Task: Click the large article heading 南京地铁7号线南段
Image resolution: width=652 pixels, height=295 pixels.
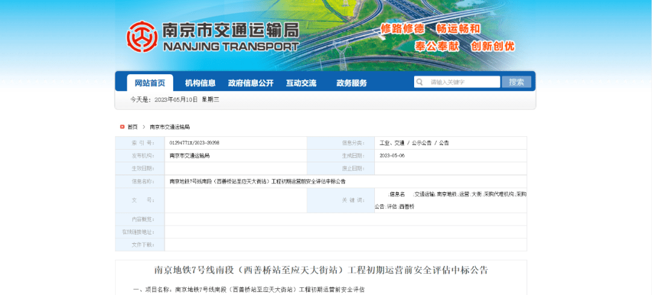Action: click(321, 270)
